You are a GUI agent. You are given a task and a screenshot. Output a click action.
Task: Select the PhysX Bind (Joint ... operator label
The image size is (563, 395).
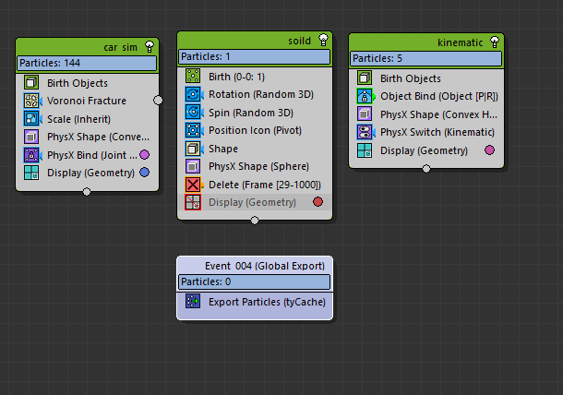click(x=92, y=155)
